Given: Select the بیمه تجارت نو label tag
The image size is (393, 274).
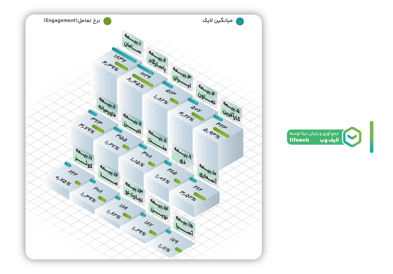Looking at the screenshot, I should click(134, 192).
